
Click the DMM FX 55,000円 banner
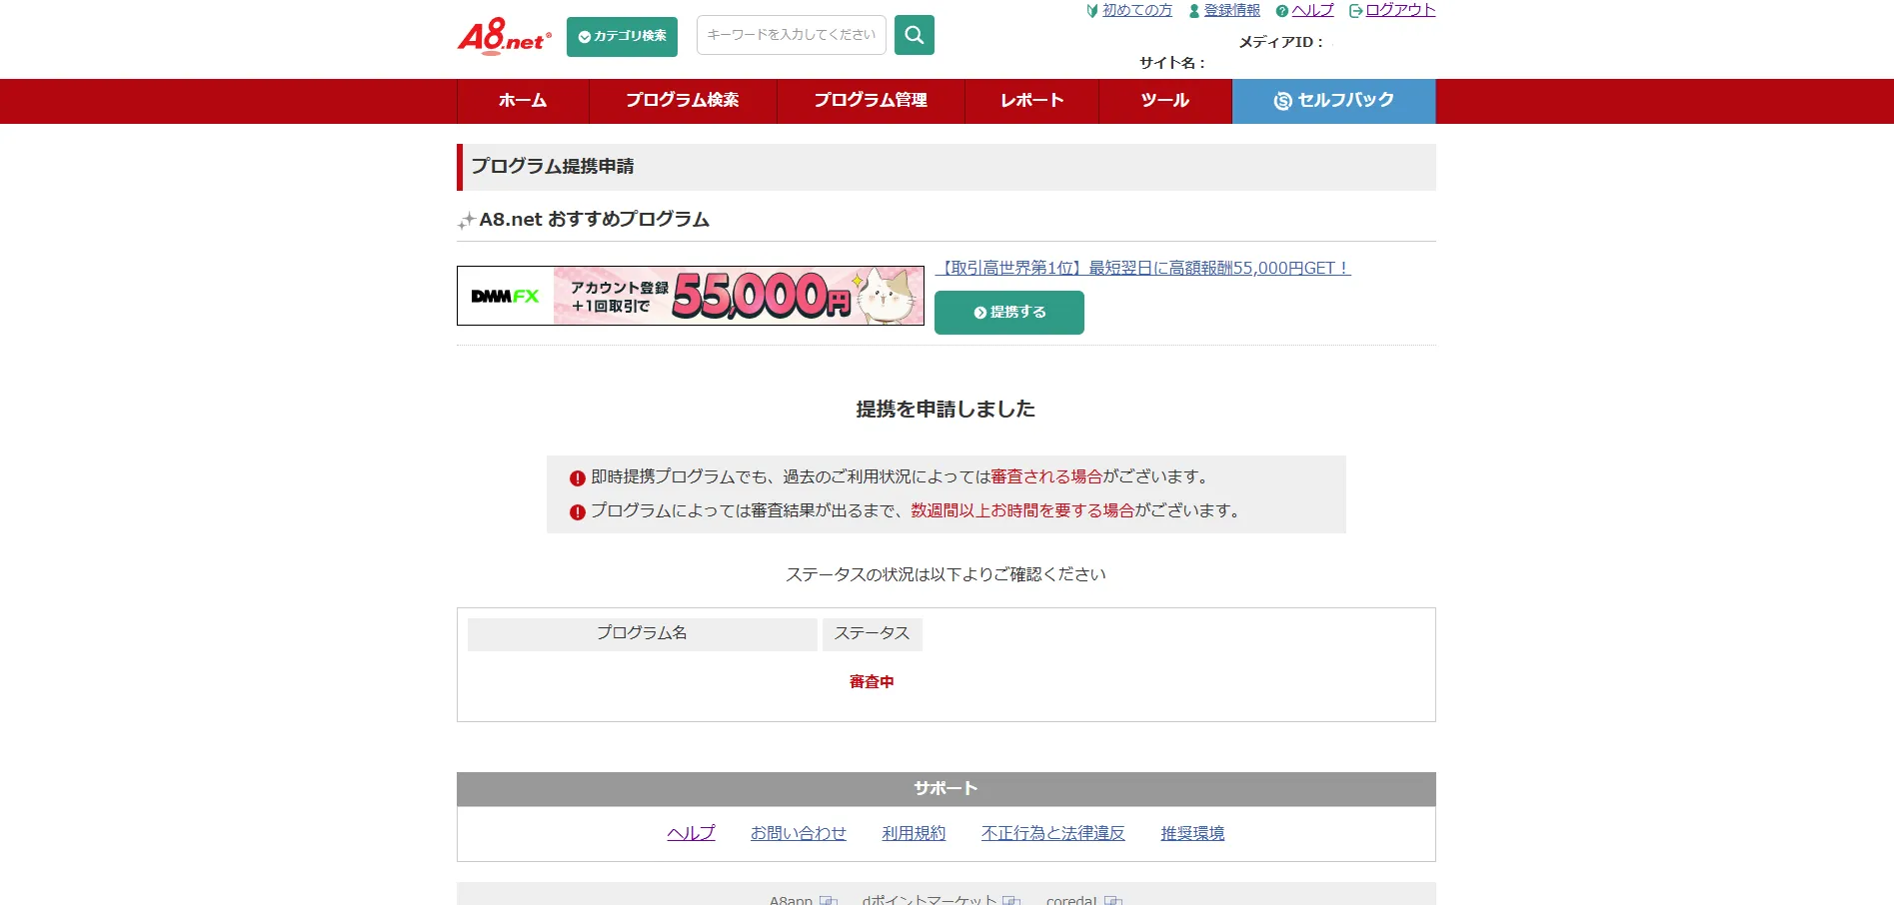tap(691, 296)
